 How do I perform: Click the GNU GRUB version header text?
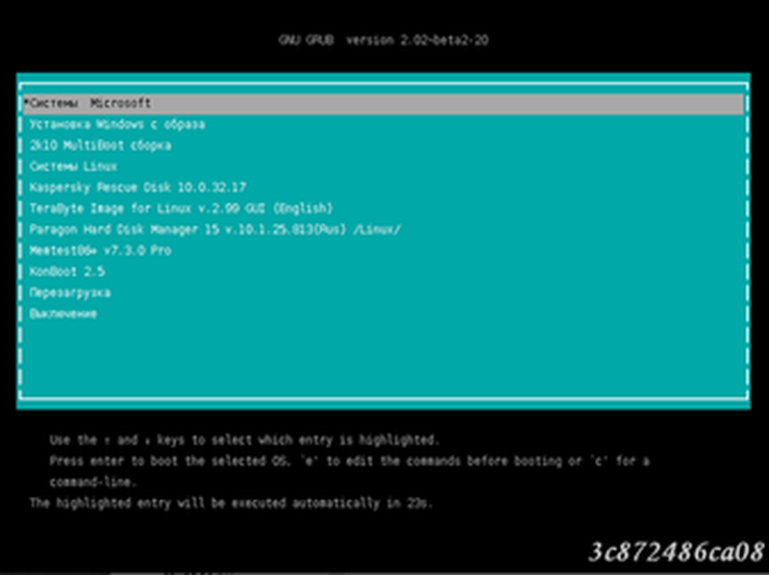tap(383, 40)
